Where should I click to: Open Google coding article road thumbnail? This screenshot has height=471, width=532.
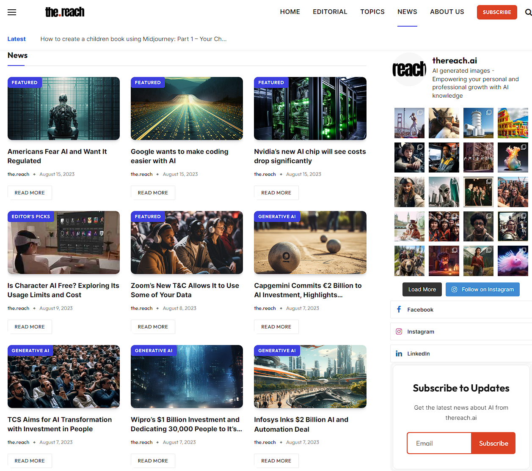click(187, 108)
